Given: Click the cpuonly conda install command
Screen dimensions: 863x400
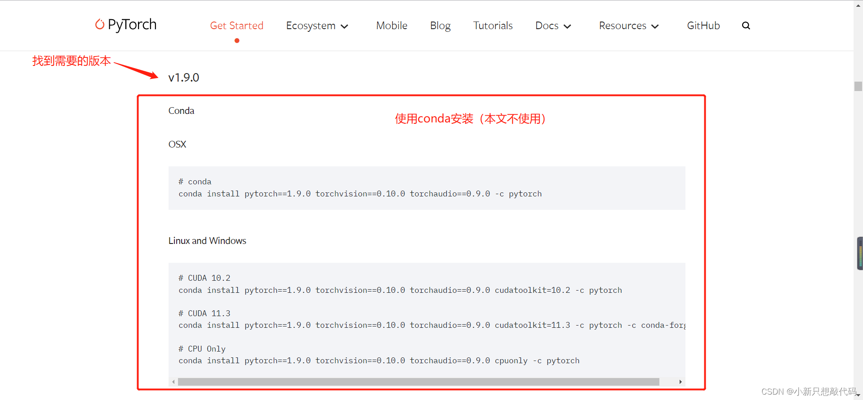Looking at the screenshot, I should 379,361.
